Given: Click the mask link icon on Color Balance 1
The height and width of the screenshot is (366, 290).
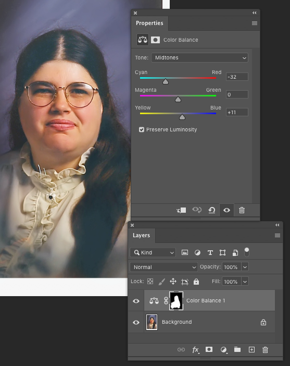Looking at the screenshot, I should [x=166, y=301].
